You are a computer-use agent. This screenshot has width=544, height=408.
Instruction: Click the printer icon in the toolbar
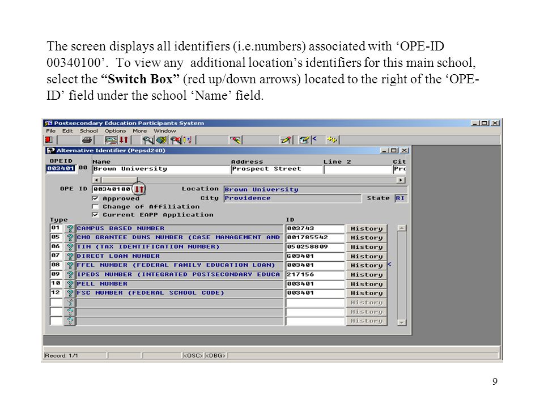87,140
